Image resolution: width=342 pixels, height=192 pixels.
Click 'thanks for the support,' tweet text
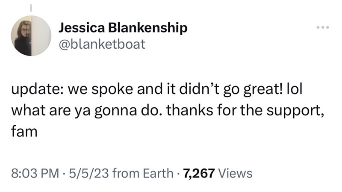point(245,111)
